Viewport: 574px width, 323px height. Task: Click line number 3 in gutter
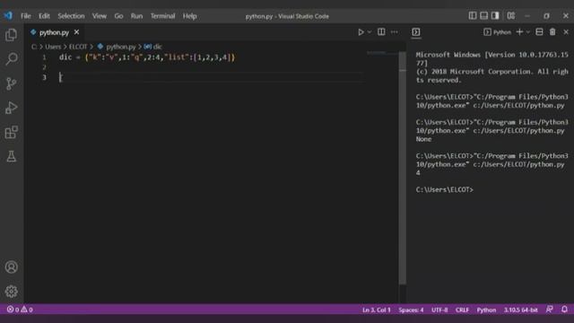tap(44, 77)
